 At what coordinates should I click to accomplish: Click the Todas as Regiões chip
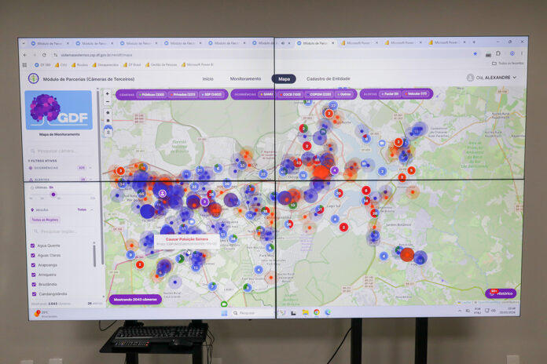[46, 220]
